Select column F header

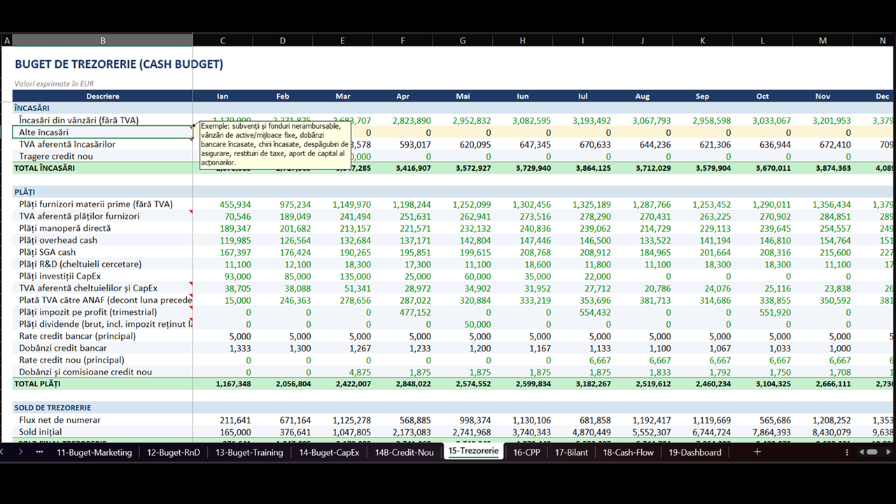[402, 41]
